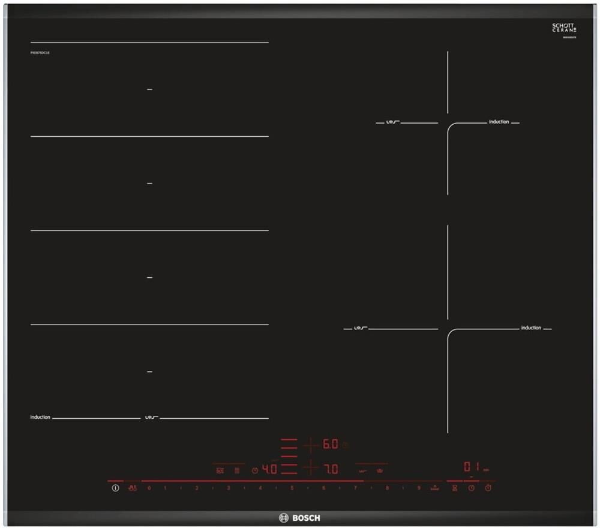Set power level 5 on the slider
600x528 pixels.
292,488
